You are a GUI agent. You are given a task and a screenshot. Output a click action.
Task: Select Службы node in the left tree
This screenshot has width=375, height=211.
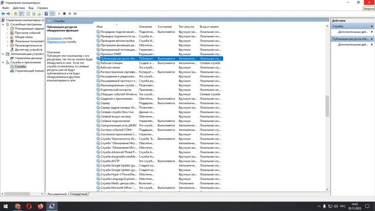(18, 66)
